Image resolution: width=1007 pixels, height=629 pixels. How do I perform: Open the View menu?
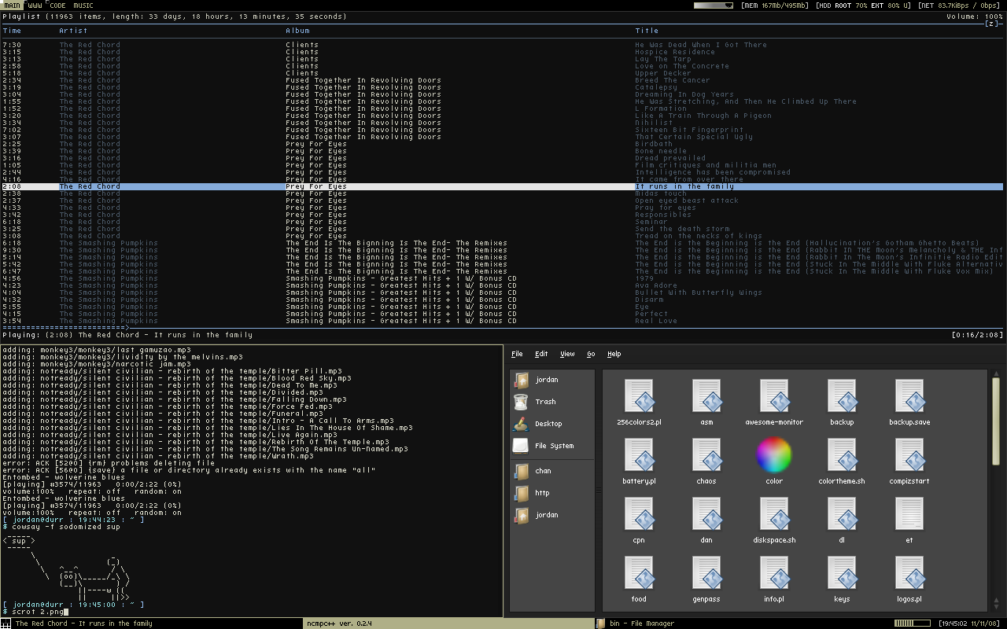coord(566,354)
